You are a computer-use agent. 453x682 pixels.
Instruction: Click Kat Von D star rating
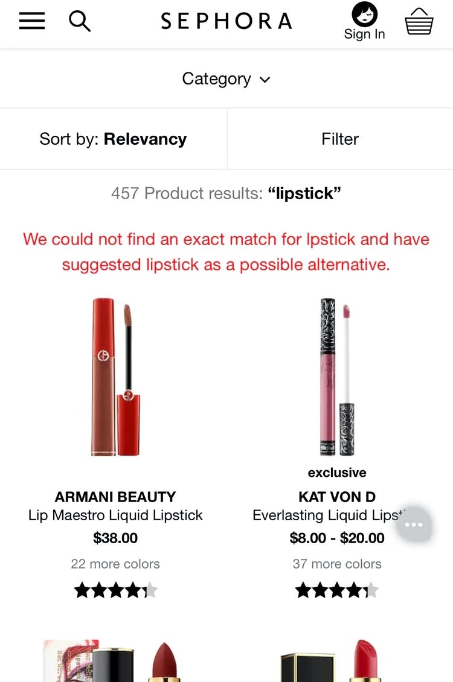point(337,590)
